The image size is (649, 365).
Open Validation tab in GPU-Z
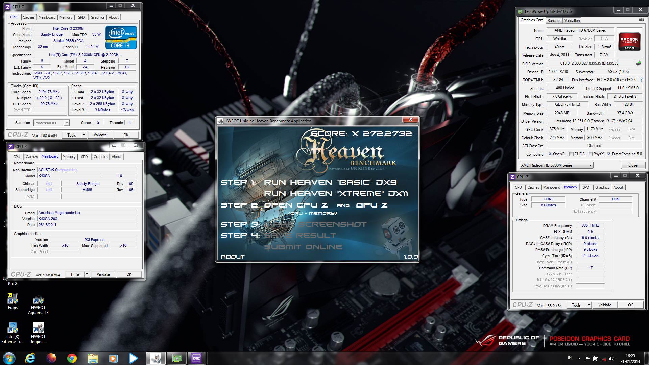point(572,21)
